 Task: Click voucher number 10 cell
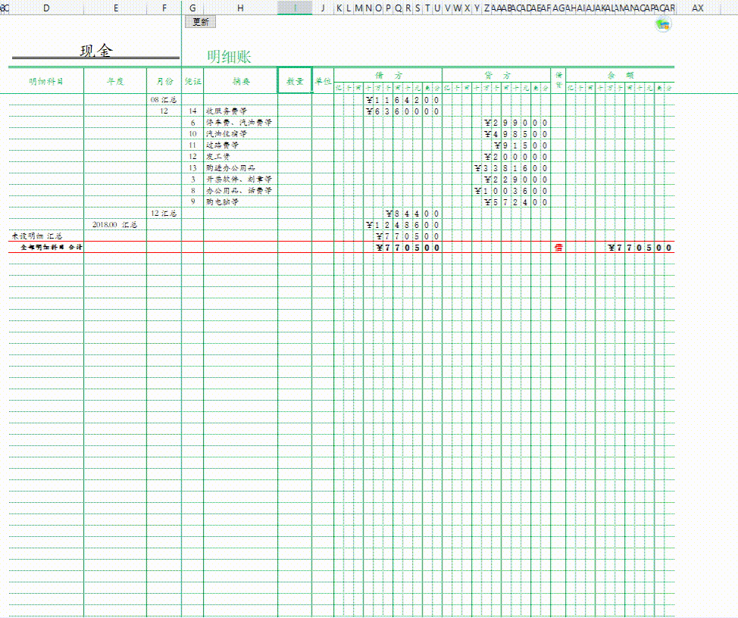193,133
